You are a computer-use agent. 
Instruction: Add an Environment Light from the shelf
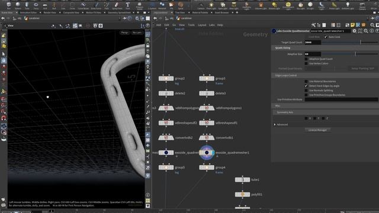point(288,5)
